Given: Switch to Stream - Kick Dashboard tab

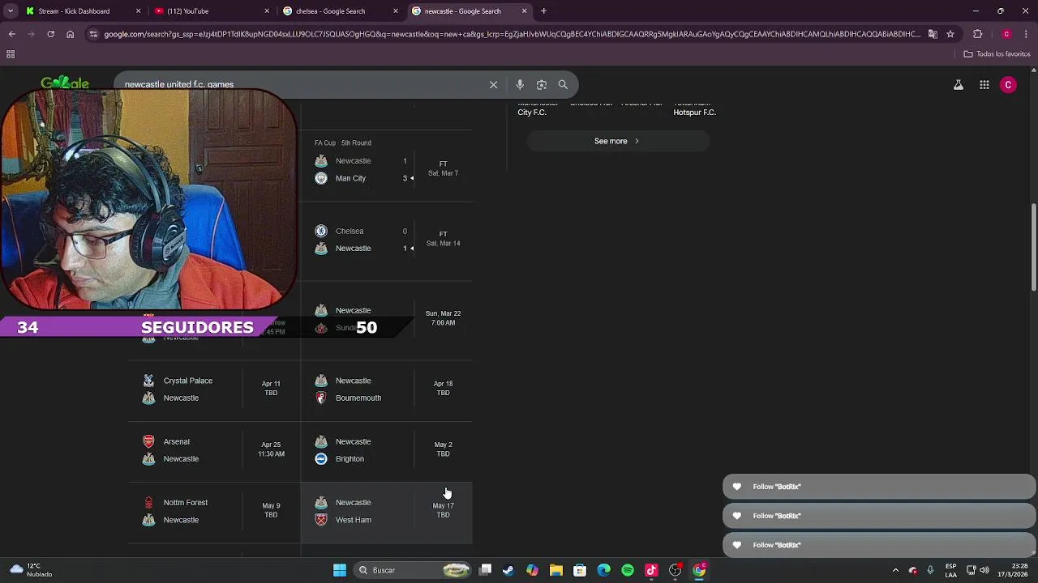Looking at the screenshot, I should pyautogui.click(x=84, y=11).
